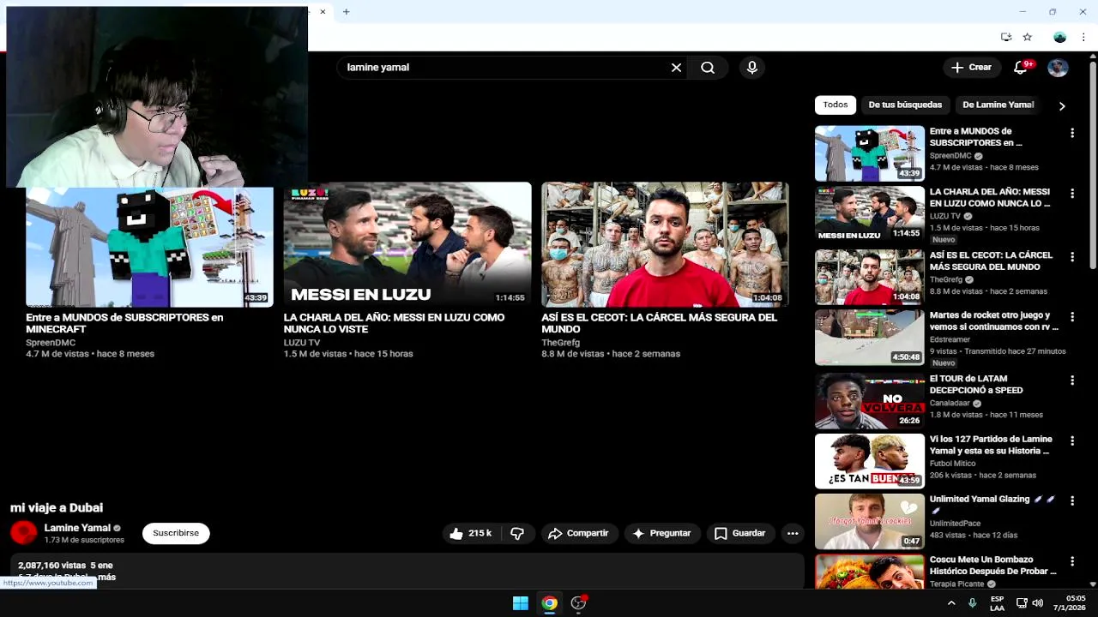Play the Minecraft end-screen thumbnail
The image size is (1098, 617).
click(x=149, y=245)
